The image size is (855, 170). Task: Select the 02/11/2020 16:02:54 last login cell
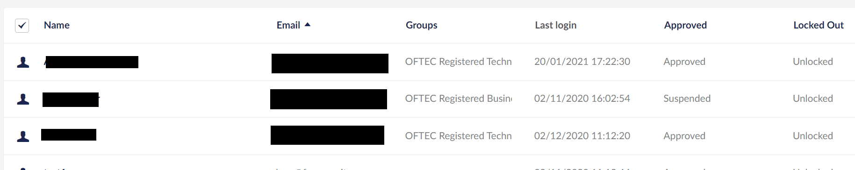pos(582,99)
